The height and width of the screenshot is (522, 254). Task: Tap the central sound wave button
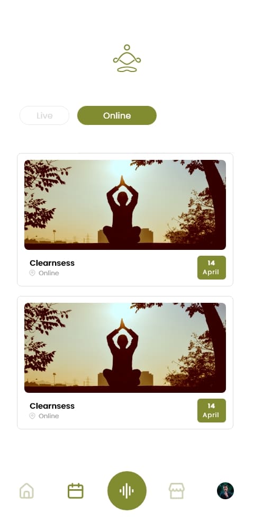[x=127, y=491]
